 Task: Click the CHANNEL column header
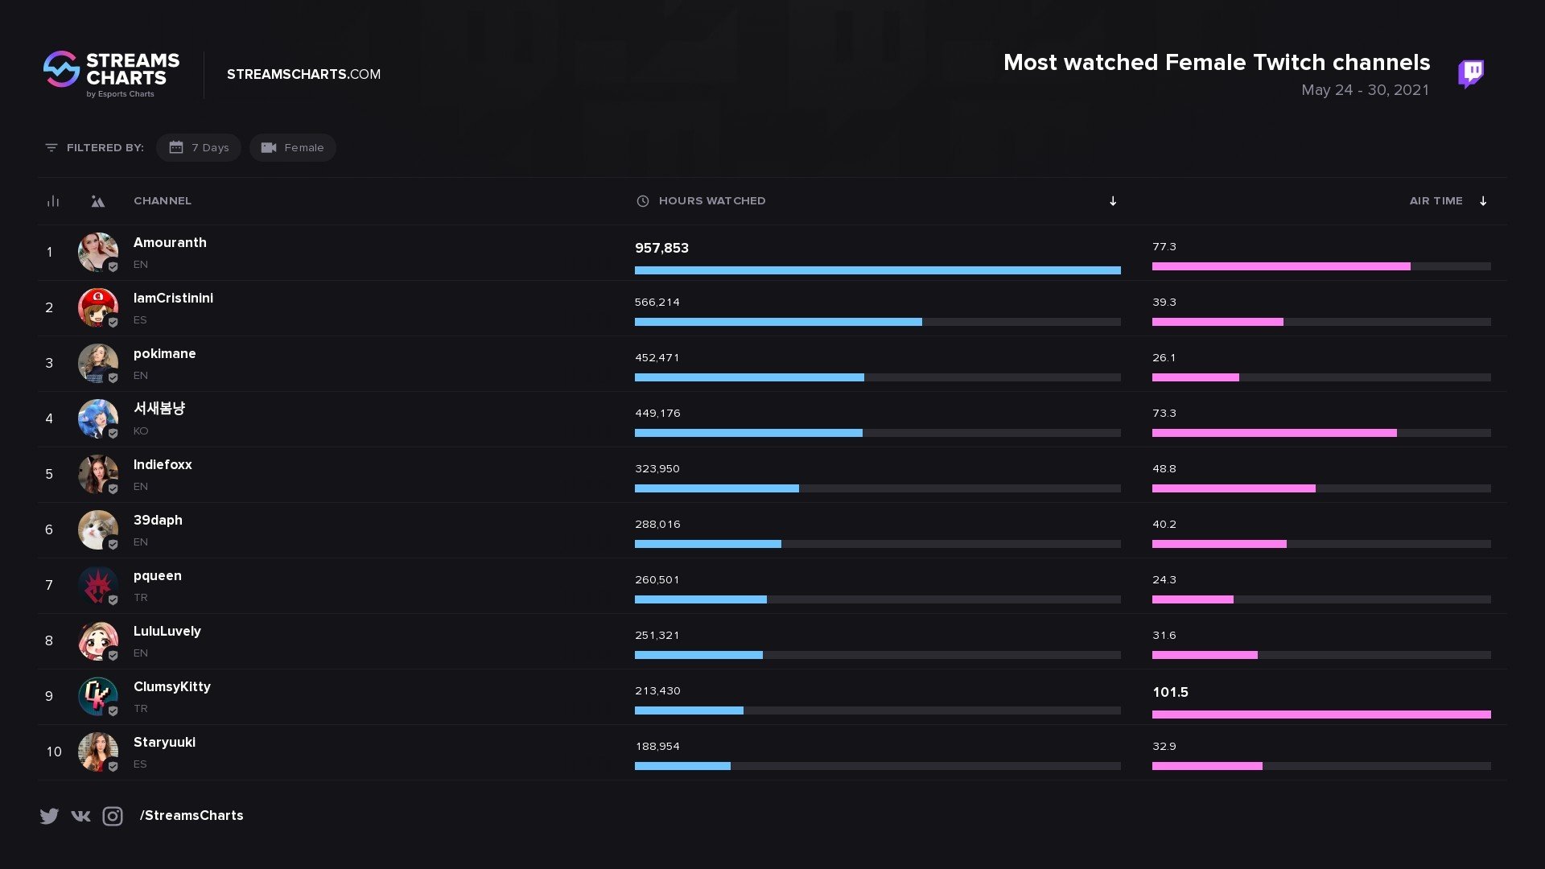point(163,201)
